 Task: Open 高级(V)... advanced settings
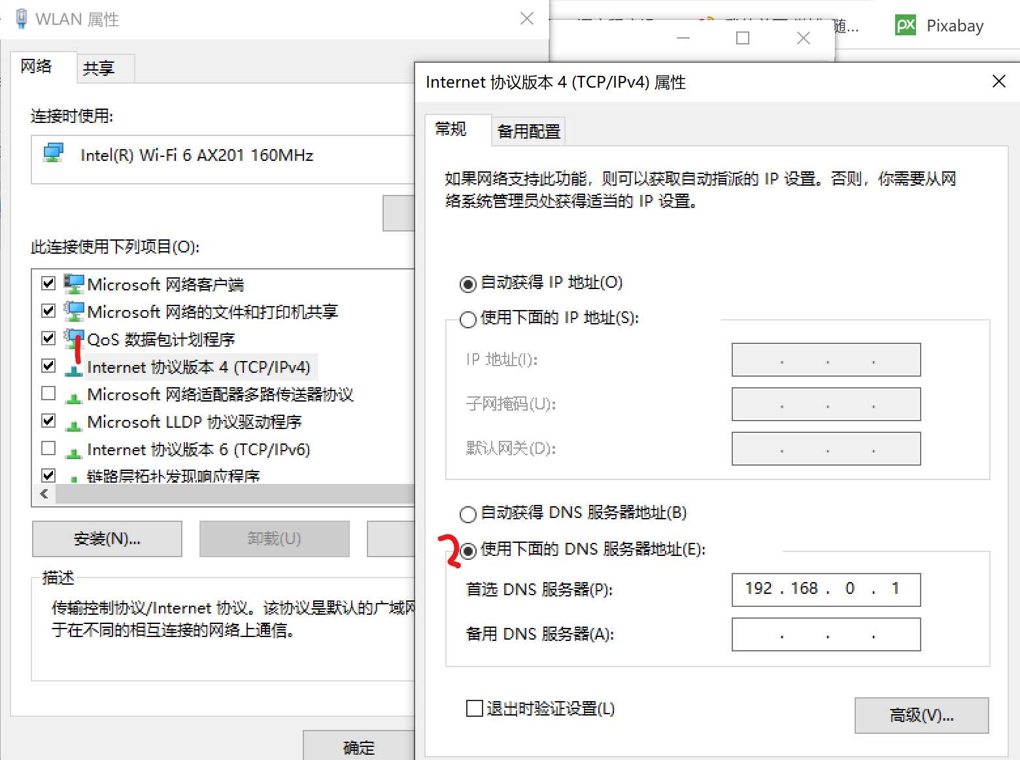[x=922, y=716]
